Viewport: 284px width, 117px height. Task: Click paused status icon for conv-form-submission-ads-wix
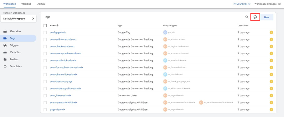[x=271, y=68]
